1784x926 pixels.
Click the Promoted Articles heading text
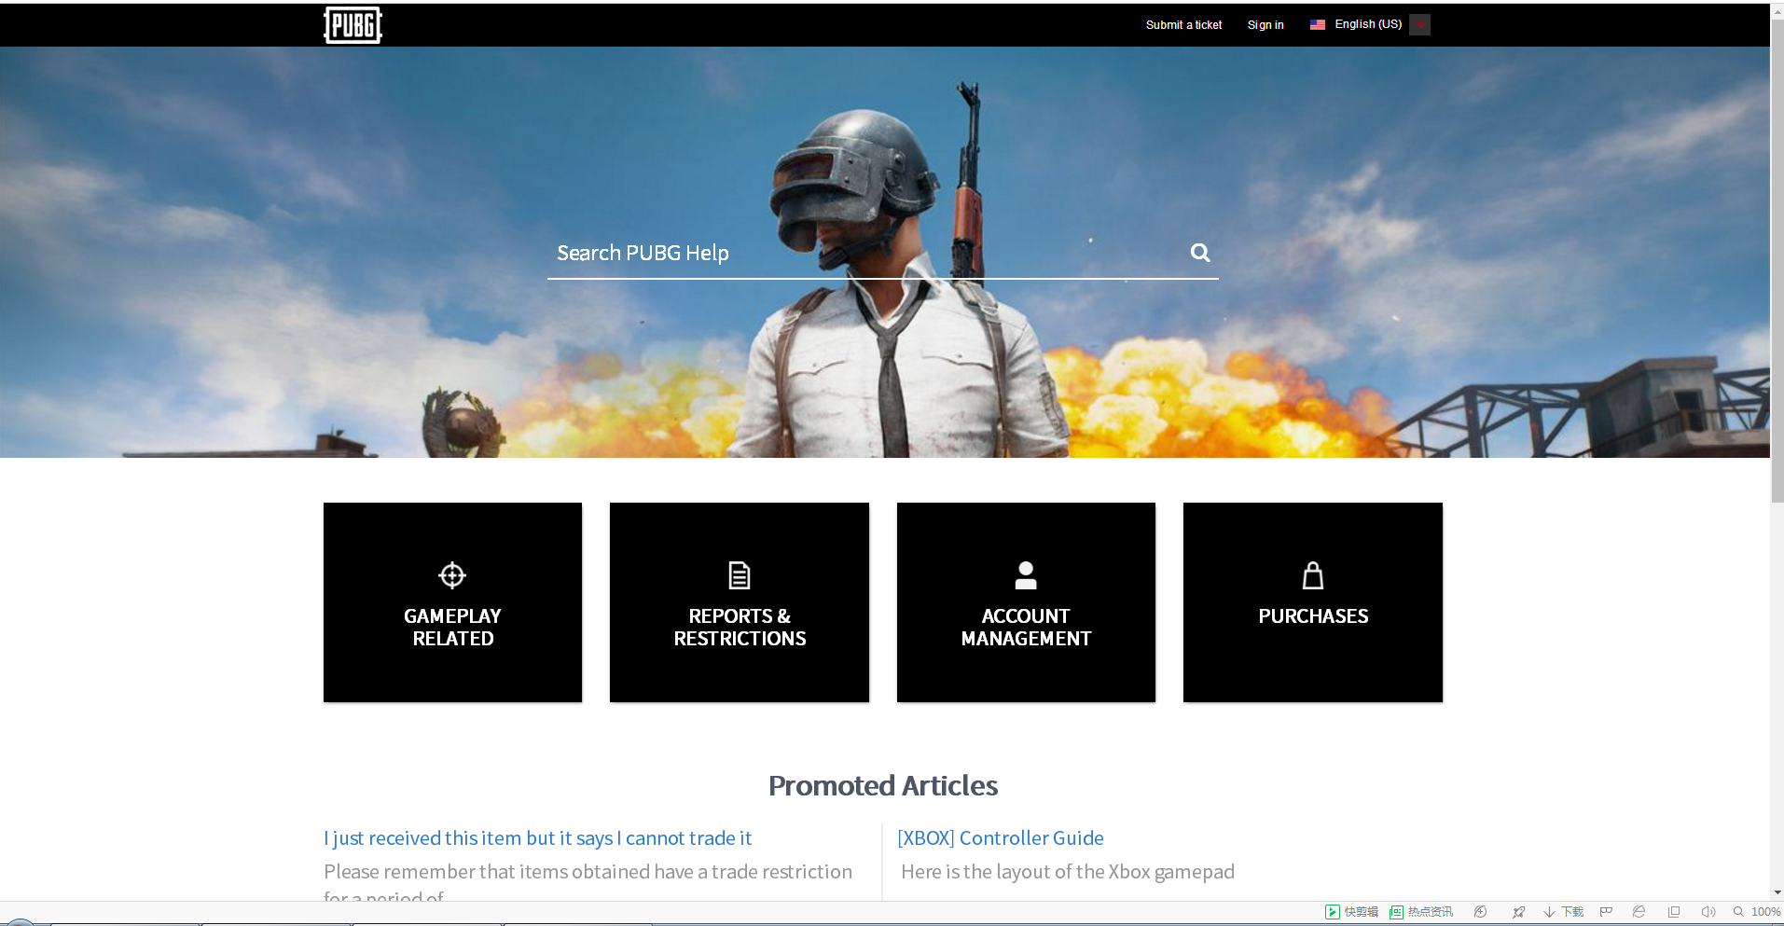(x=883, y=786)
